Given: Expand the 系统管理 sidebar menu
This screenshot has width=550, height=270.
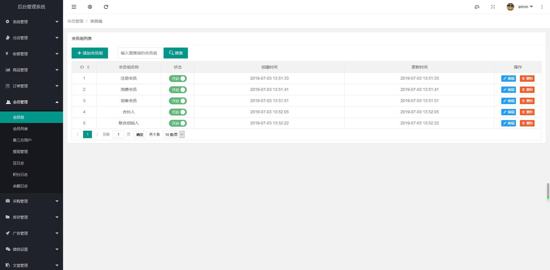Looking at the screenshot, I should coord(32,22).
